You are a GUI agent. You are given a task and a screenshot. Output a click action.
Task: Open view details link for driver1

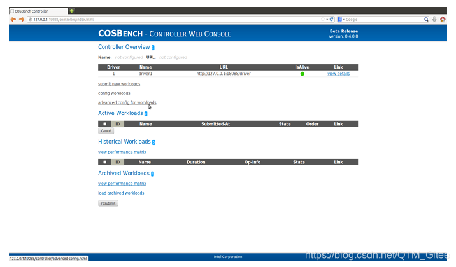(x=339, y=74)
